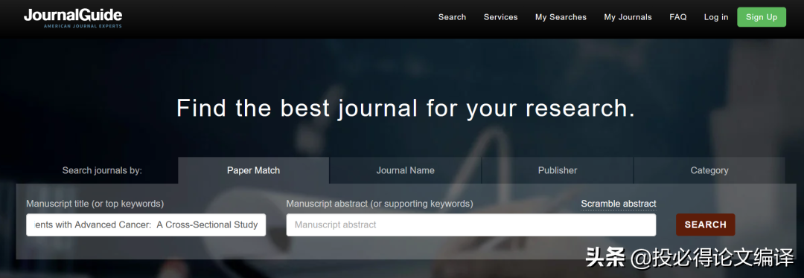This screenshot has height=278, width=804.
Task: Open the Search nav link
Action: (x=452, y=17)
